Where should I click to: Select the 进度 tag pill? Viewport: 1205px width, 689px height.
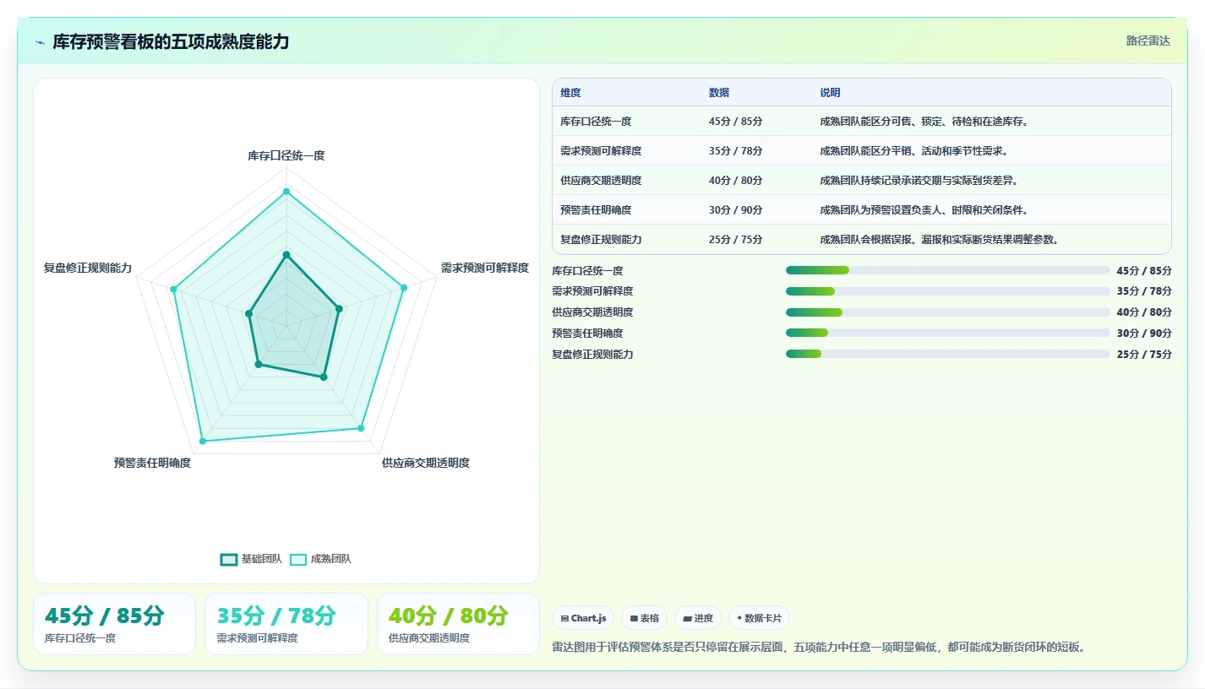coord(698,618)
